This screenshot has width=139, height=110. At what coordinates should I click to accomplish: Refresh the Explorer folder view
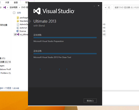pyautogui.click(x=109, y=7)
